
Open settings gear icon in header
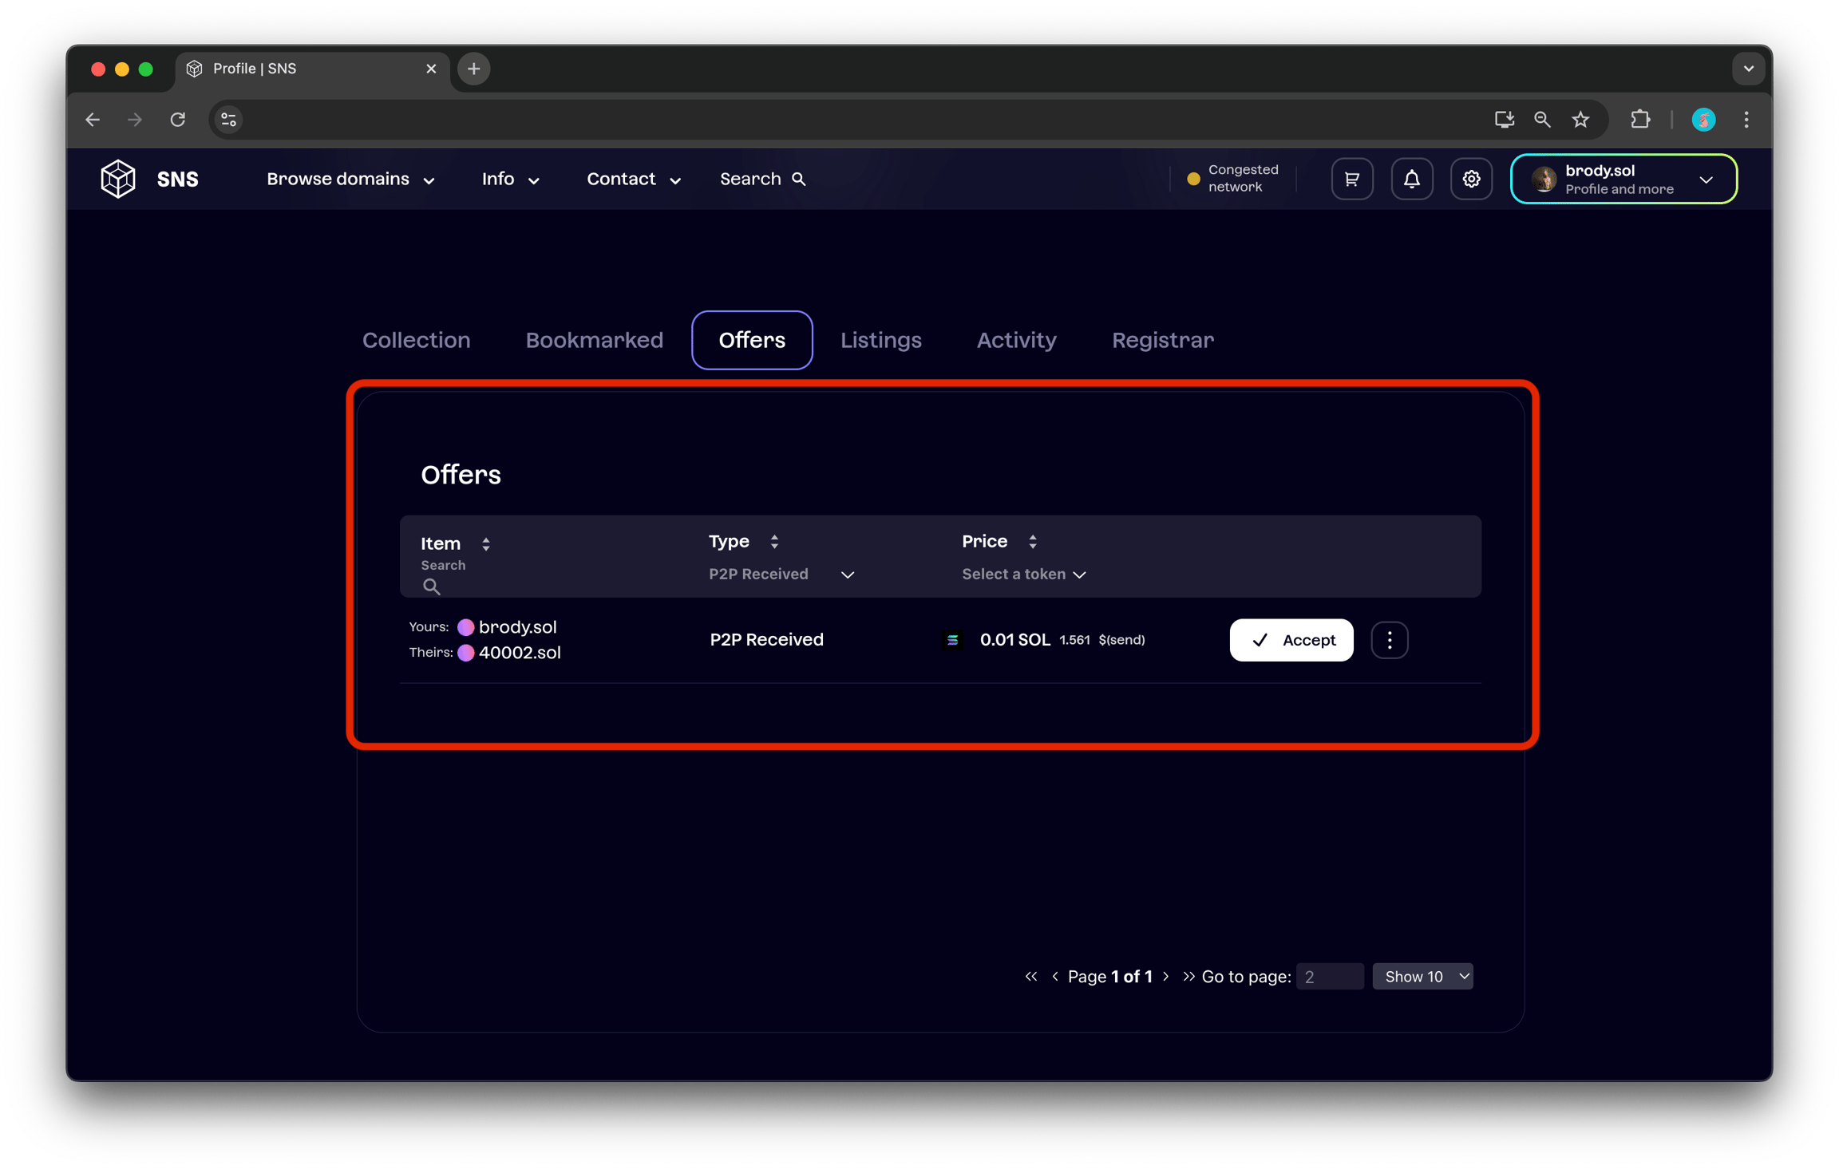click(1470, 179)
